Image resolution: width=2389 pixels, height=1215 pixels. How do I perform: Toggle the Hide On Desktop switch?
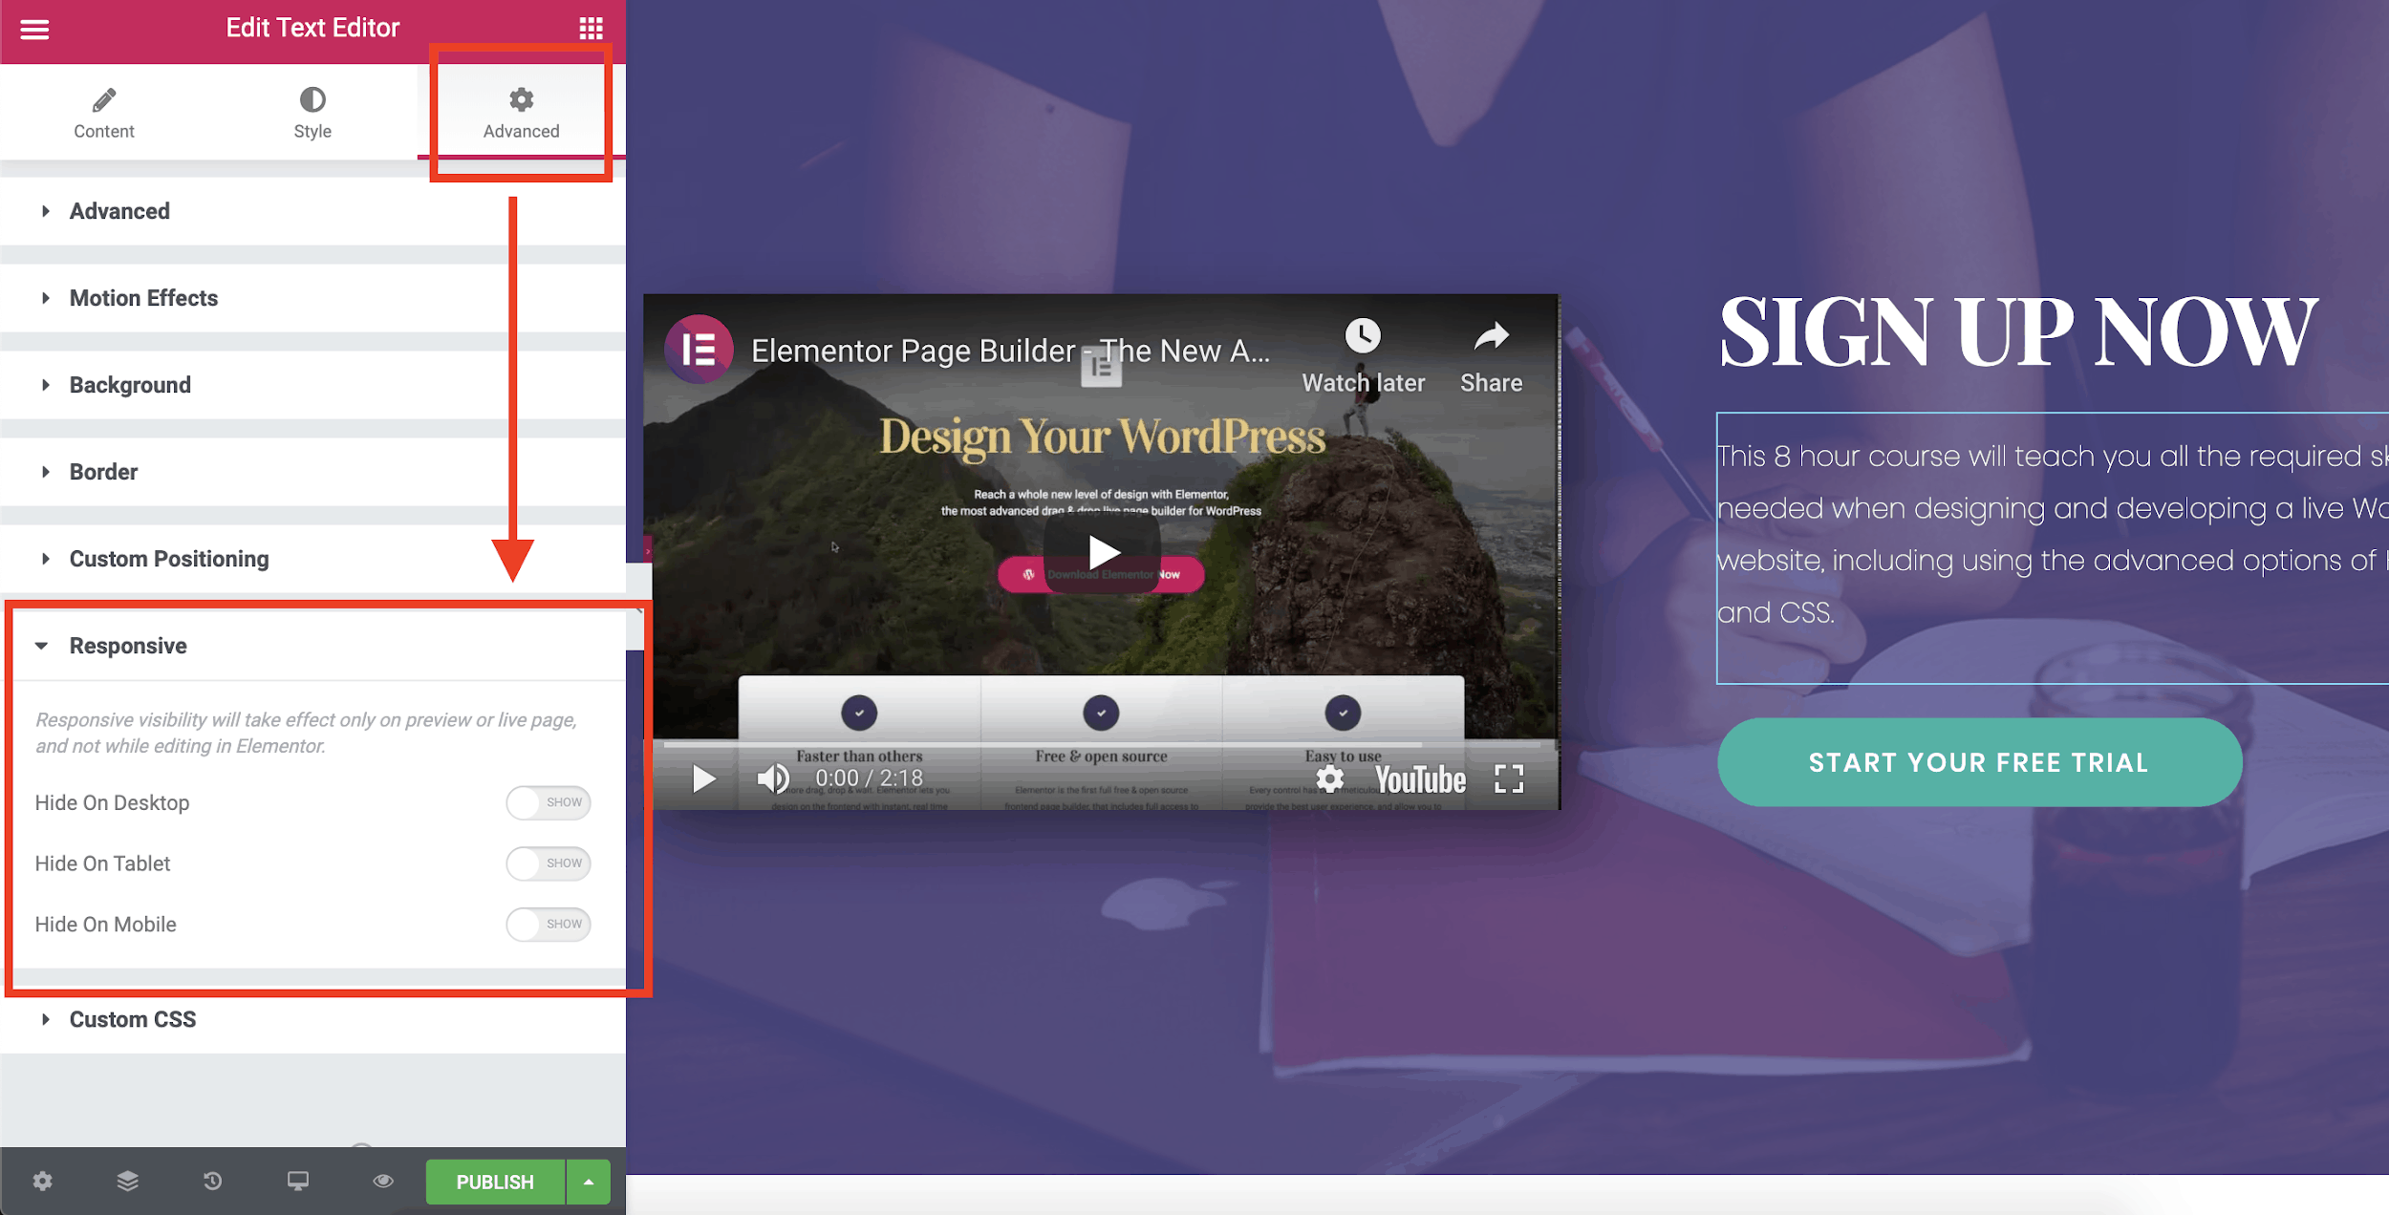pos(548,802)
